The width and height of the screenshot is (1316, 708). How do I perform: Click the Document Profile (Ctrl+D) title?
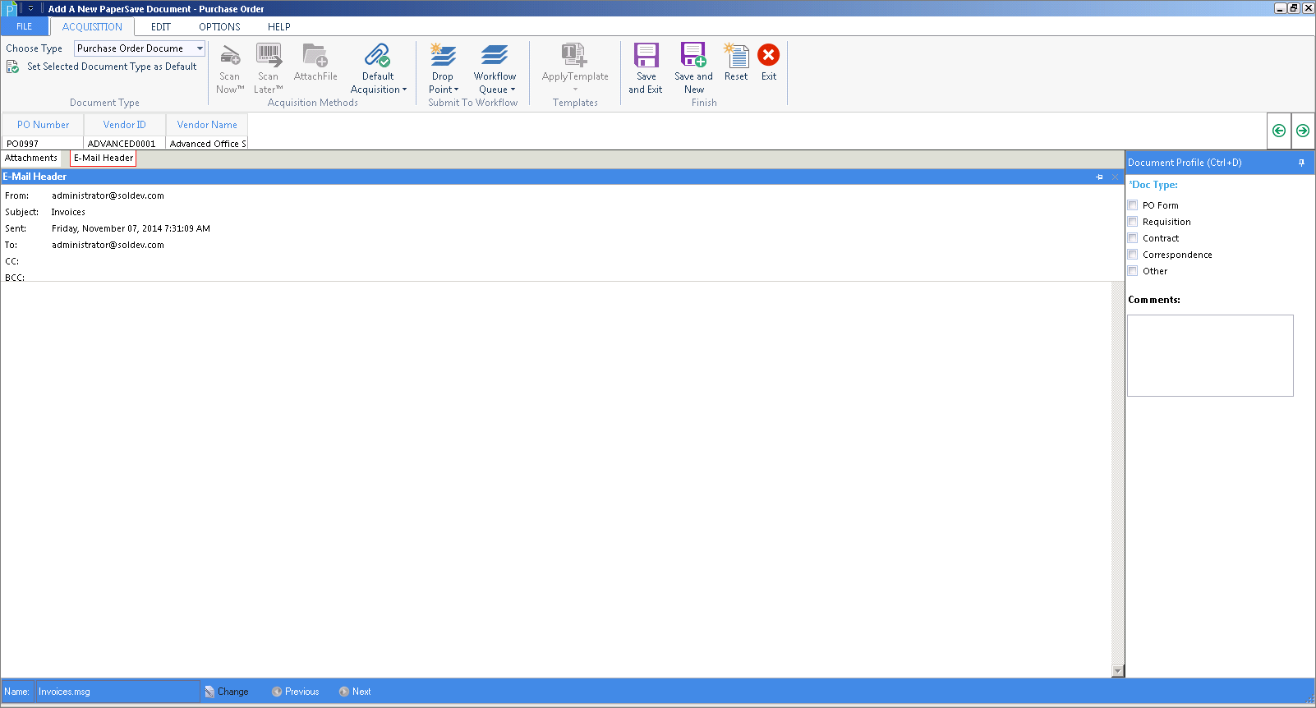tap(1185, 163)
